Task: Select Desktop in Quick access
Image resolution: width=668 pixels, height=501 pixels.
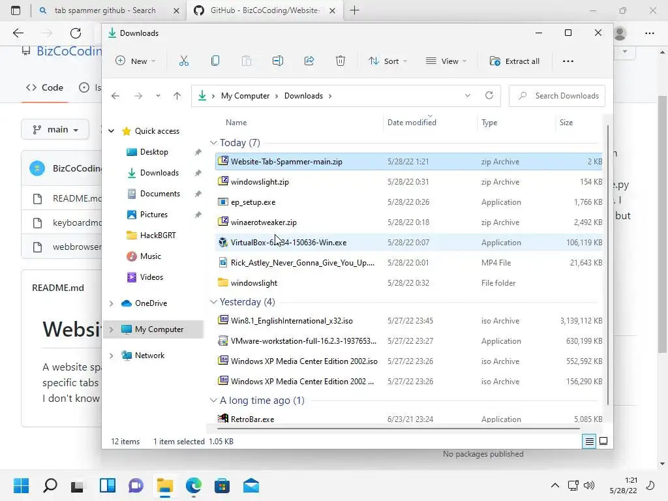Action: pos(154,152)
